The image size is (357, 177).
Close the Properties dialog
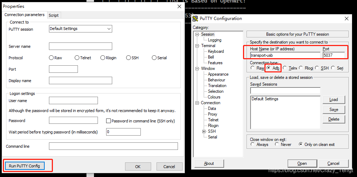179,6
